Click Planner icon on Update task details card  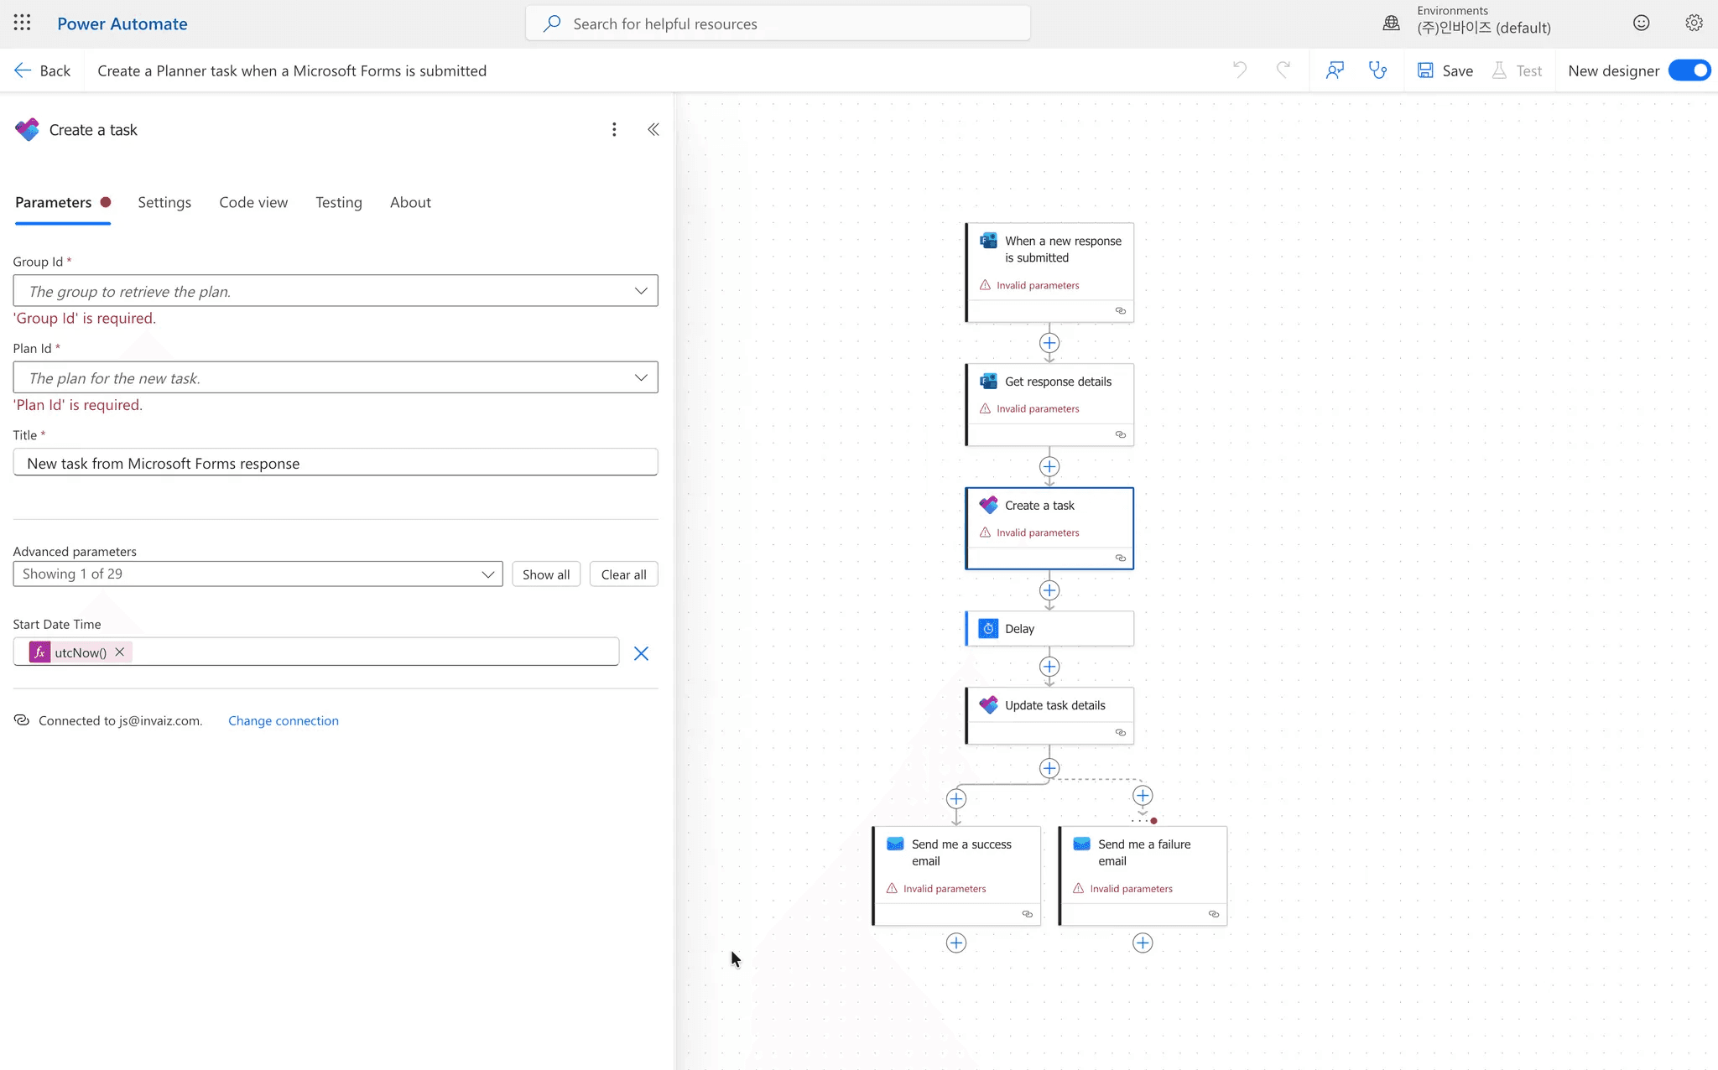[x=988, y=705]
